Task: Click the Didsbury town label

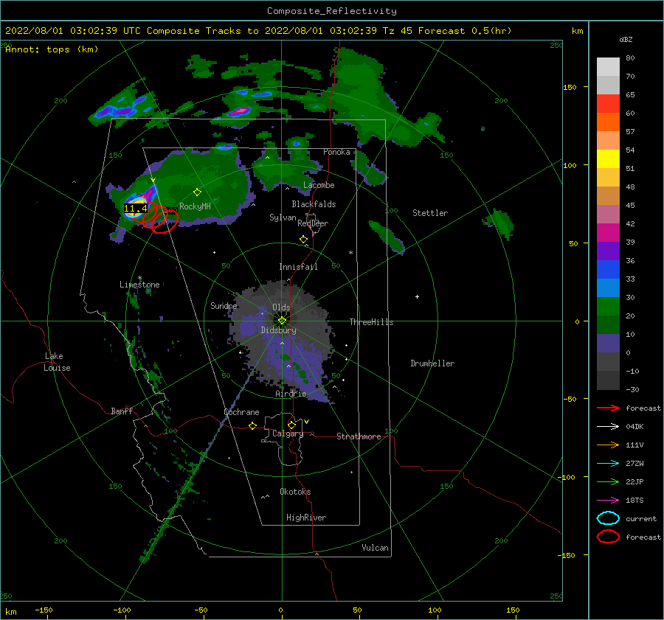Action: pyautogui.click(x=279, y=330)
